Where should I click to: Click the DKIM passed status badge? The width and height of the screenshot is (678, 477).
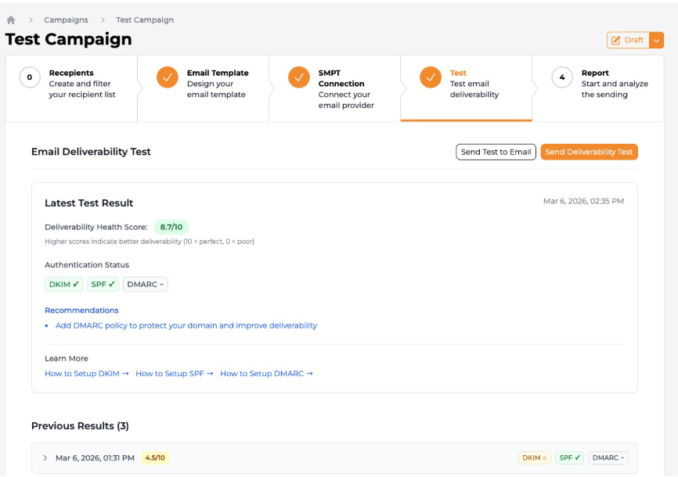(64, 285)
